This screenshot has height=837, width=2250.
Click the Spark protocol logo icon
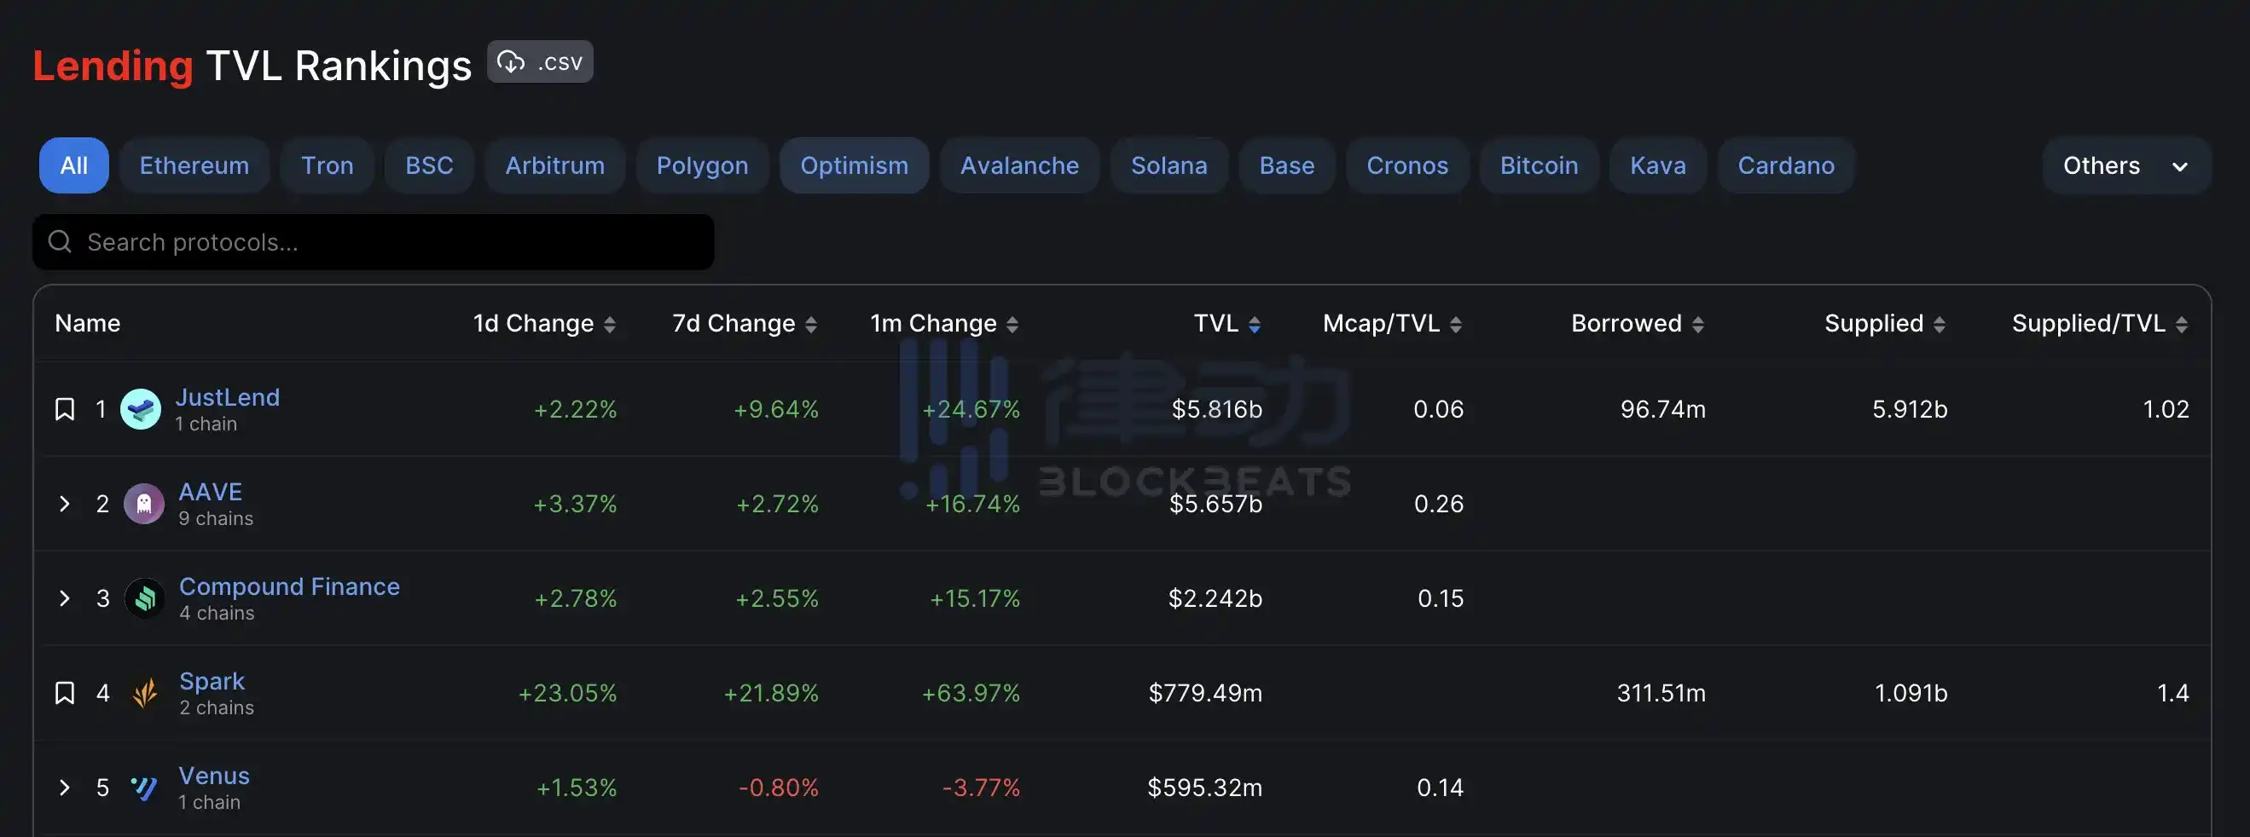[145, 693]
